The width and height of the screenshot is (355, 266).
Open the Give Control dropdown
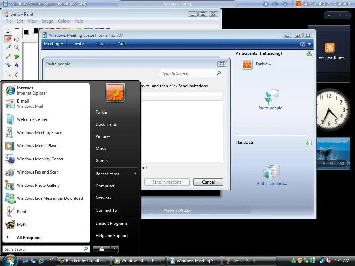point(316,3)
